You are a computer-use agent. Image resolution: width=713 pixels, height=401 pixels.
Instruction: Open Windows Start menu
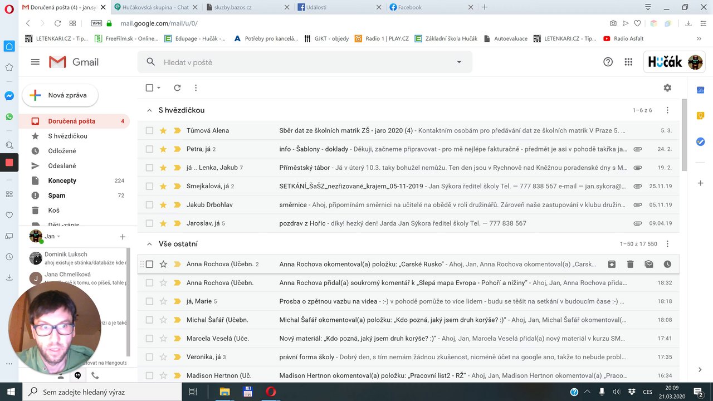click(11, 392)
